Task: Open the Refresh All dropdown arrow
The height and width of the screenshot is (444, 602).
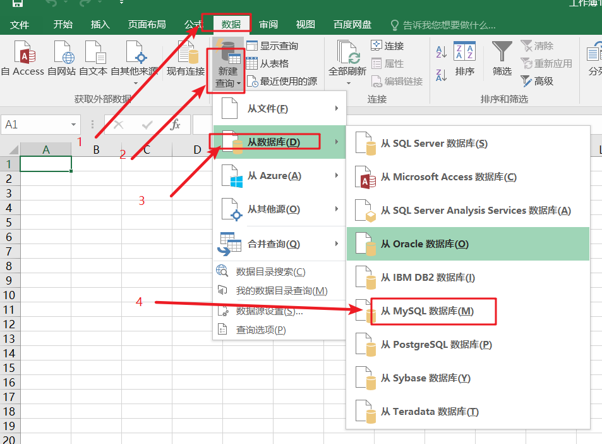Action: pos(349,83)
